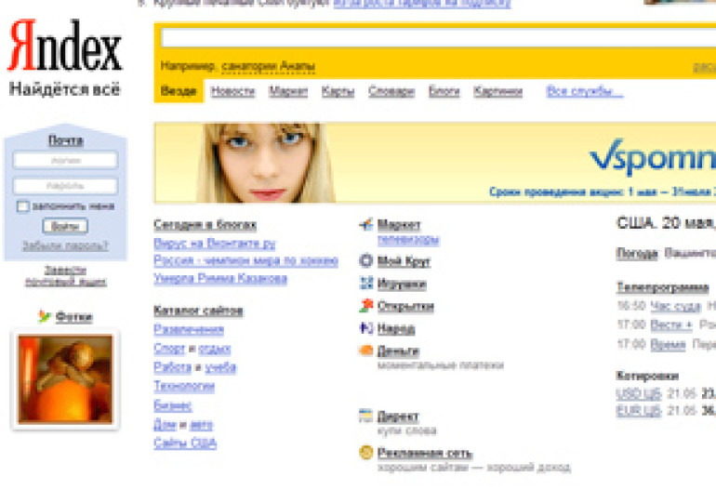
Task: Open the Дом catalog link
Action: coord(165,425)
